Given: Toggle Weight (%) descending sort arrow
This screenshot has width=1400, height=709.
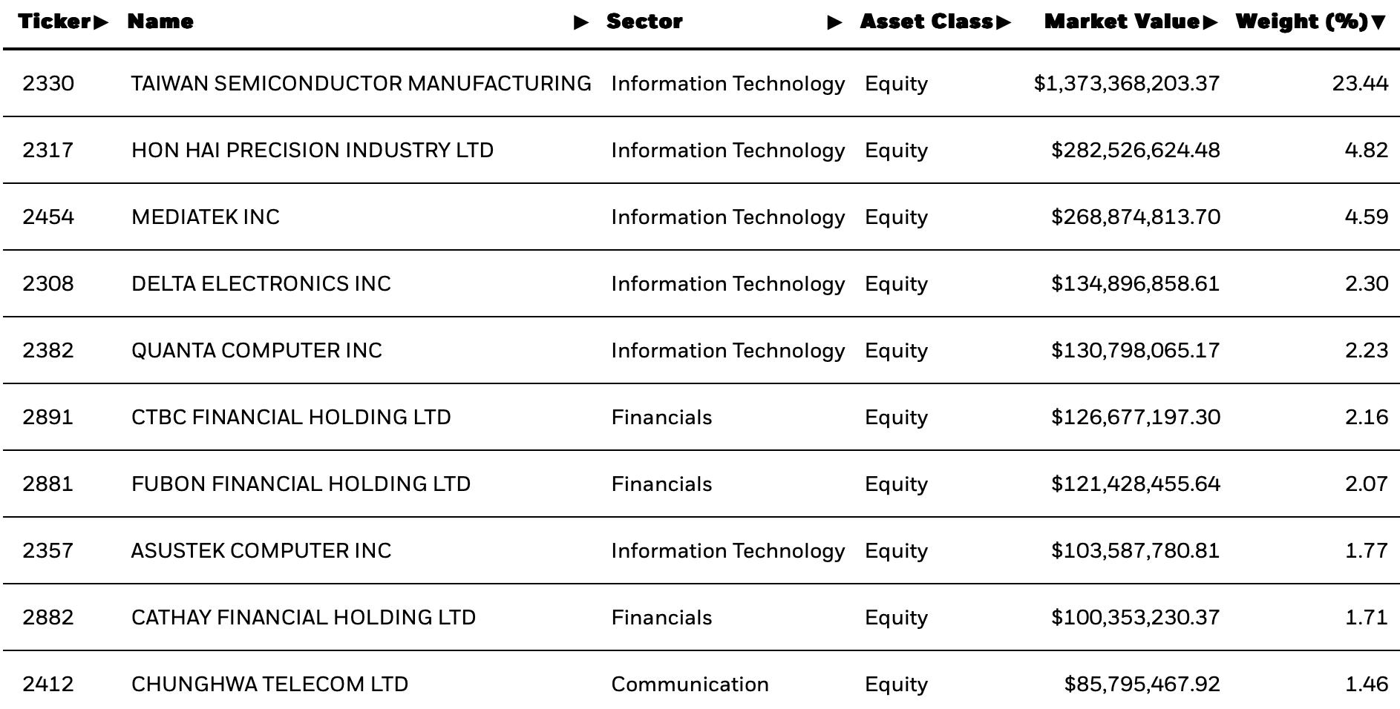Looking at the screenshot, I should 1378,22.
